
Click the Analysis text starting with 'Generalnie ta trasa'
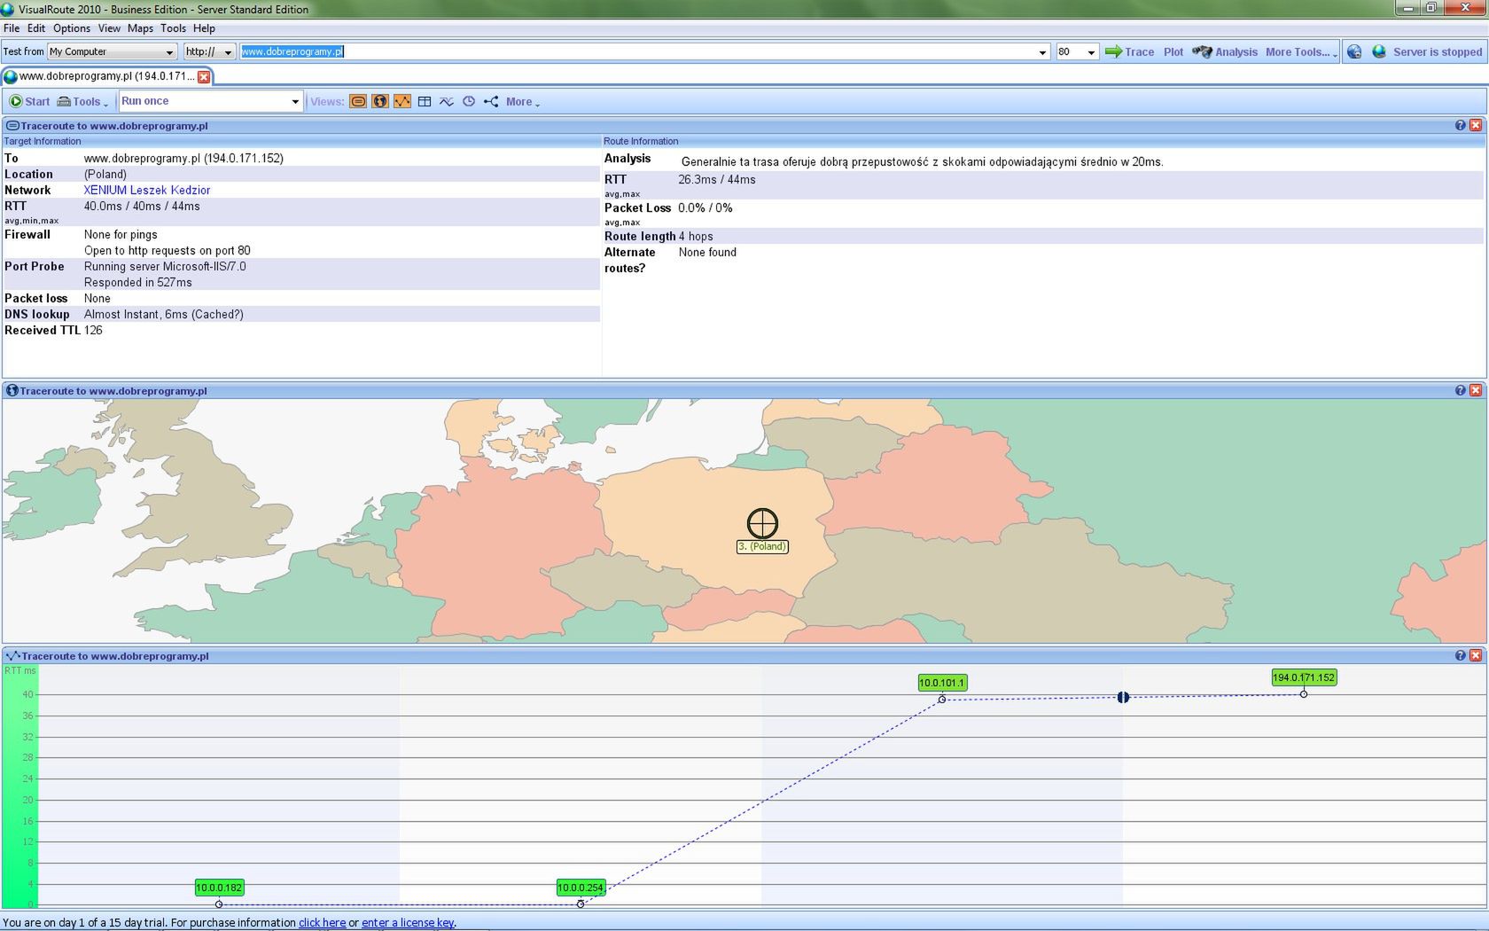tap(922, 161)
